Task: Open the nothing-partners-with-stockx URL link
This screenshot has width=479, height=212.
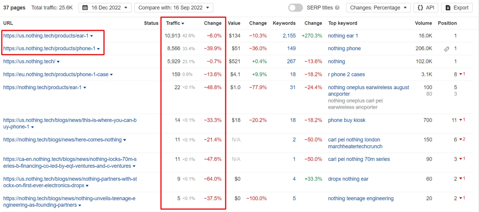Action: (70, 182)
